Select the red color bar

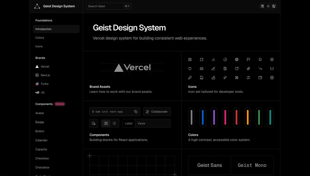pyautogui.click(x=236, y=117)
